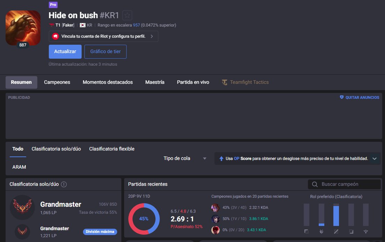Click the info icon beside Clasificatoria solo/dúo
The width and height of the screenshot is (385, 242).
point(64,184)
